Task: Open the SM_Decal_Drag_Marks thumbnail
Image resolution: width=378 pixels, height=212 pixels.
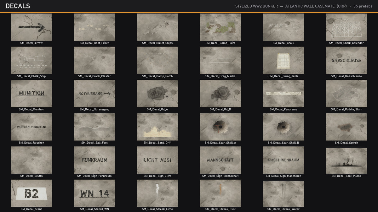Action: pos(220,60)
